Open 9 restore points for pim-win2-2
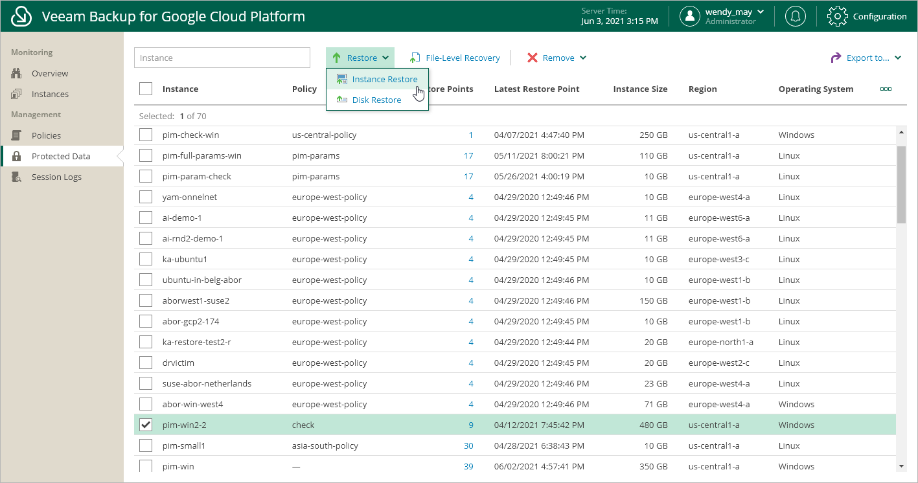The image size is (918, 483). pos(471,425)
